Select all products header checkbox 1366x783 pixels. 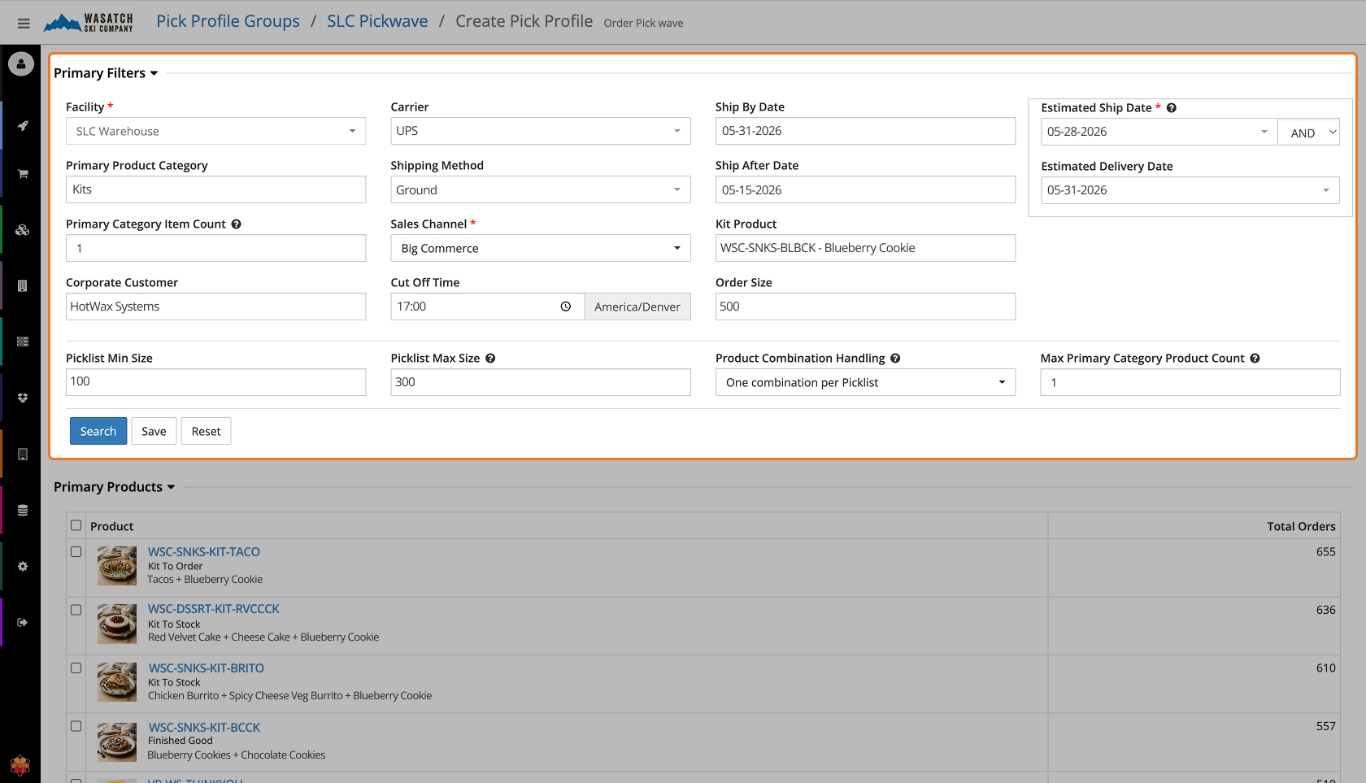[76, 525]
